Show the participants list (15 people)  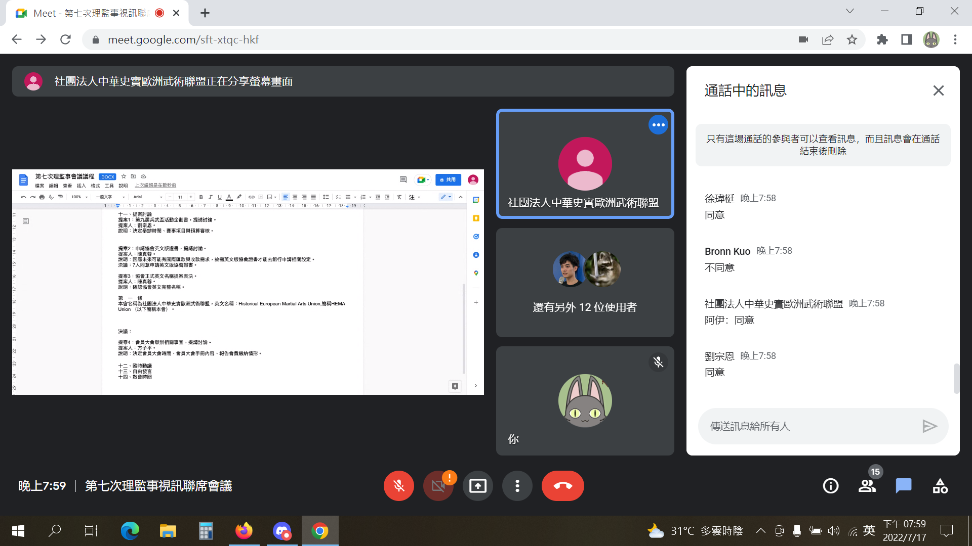(867, 486)
